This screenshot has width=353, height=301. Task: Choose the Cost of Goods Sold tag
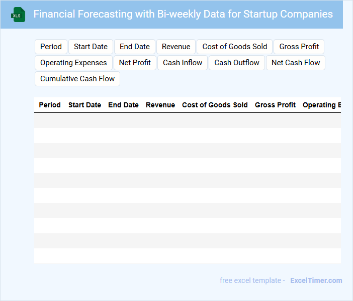pos(235,47)
